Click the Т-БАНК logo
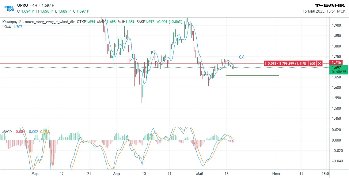This screenshot has width=349, height=178. 330,5
